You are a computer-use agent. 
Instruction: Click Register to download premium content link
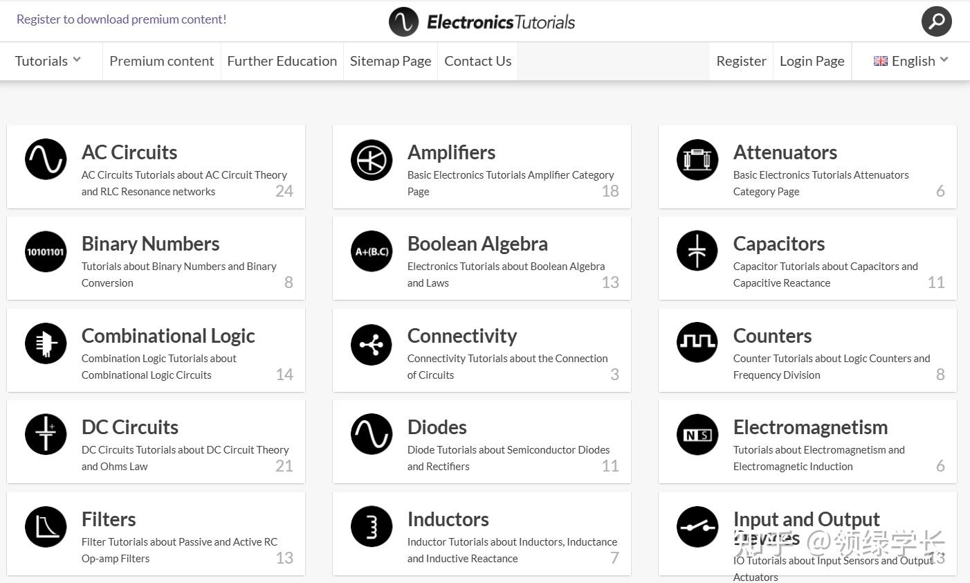coord(121,19)
